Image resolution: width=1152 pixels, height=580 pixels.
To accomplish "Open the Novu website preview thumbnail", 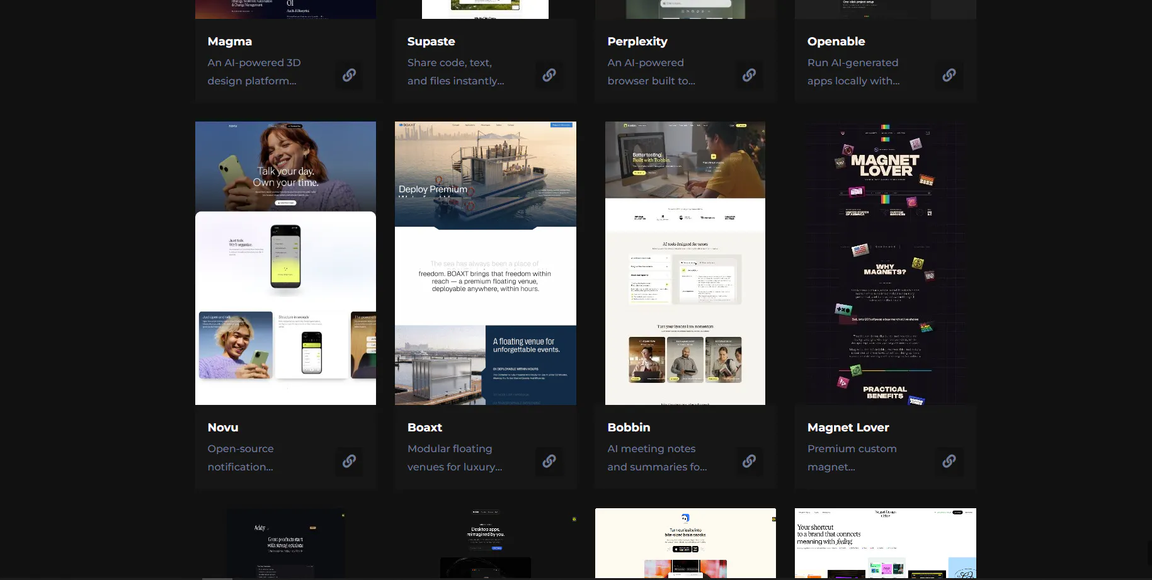I will click(x=285, y=263).
